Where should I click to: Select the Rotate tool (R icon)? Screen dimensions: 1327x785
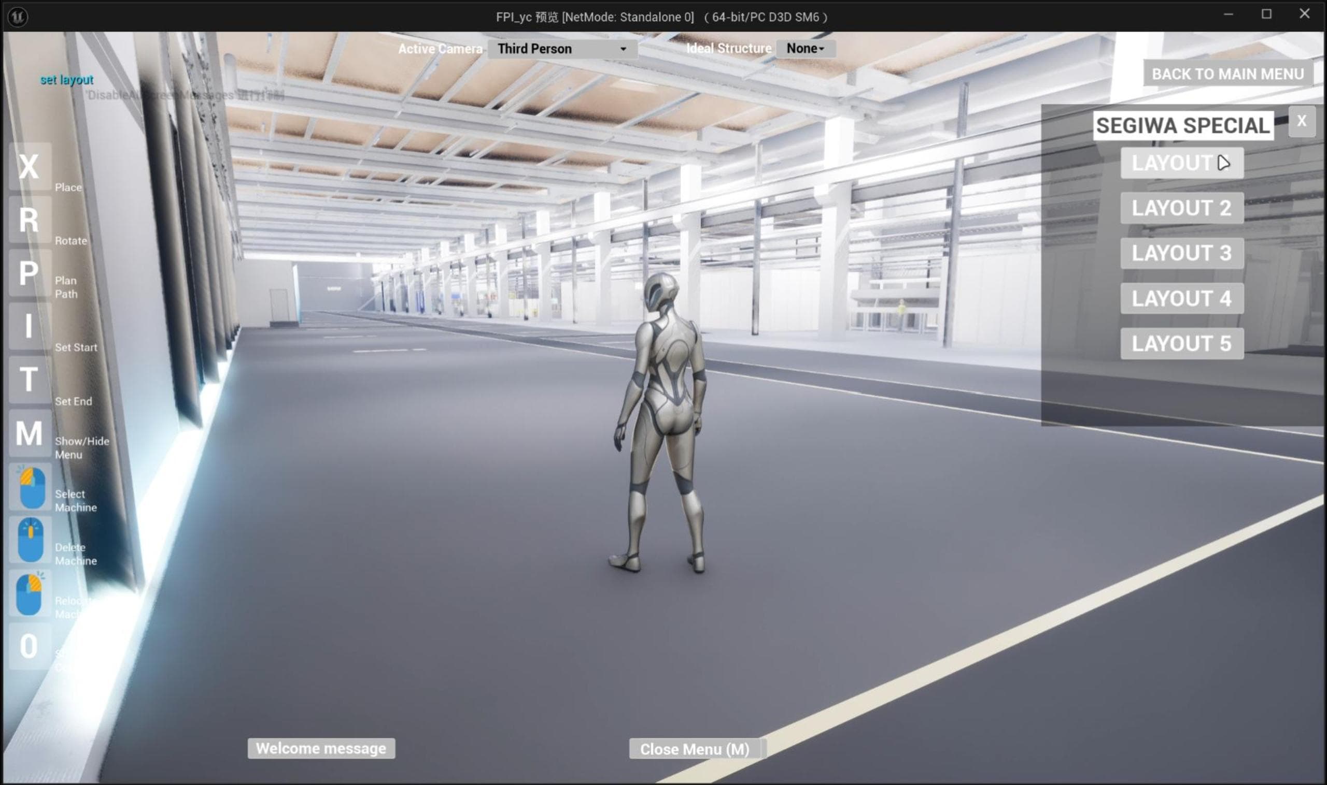point(29,221)
